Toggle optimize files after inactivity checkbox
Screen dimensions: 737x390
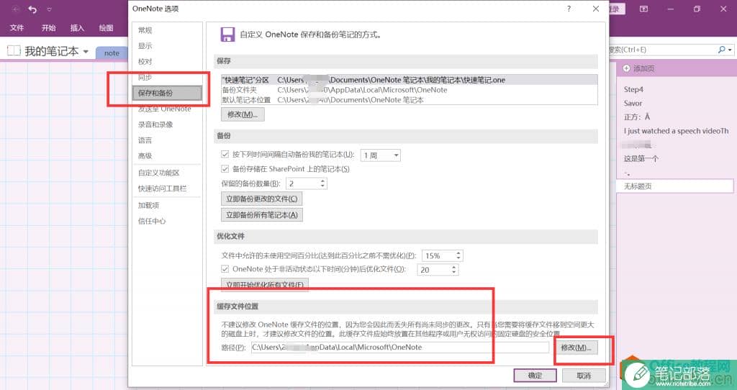[225, 269]
